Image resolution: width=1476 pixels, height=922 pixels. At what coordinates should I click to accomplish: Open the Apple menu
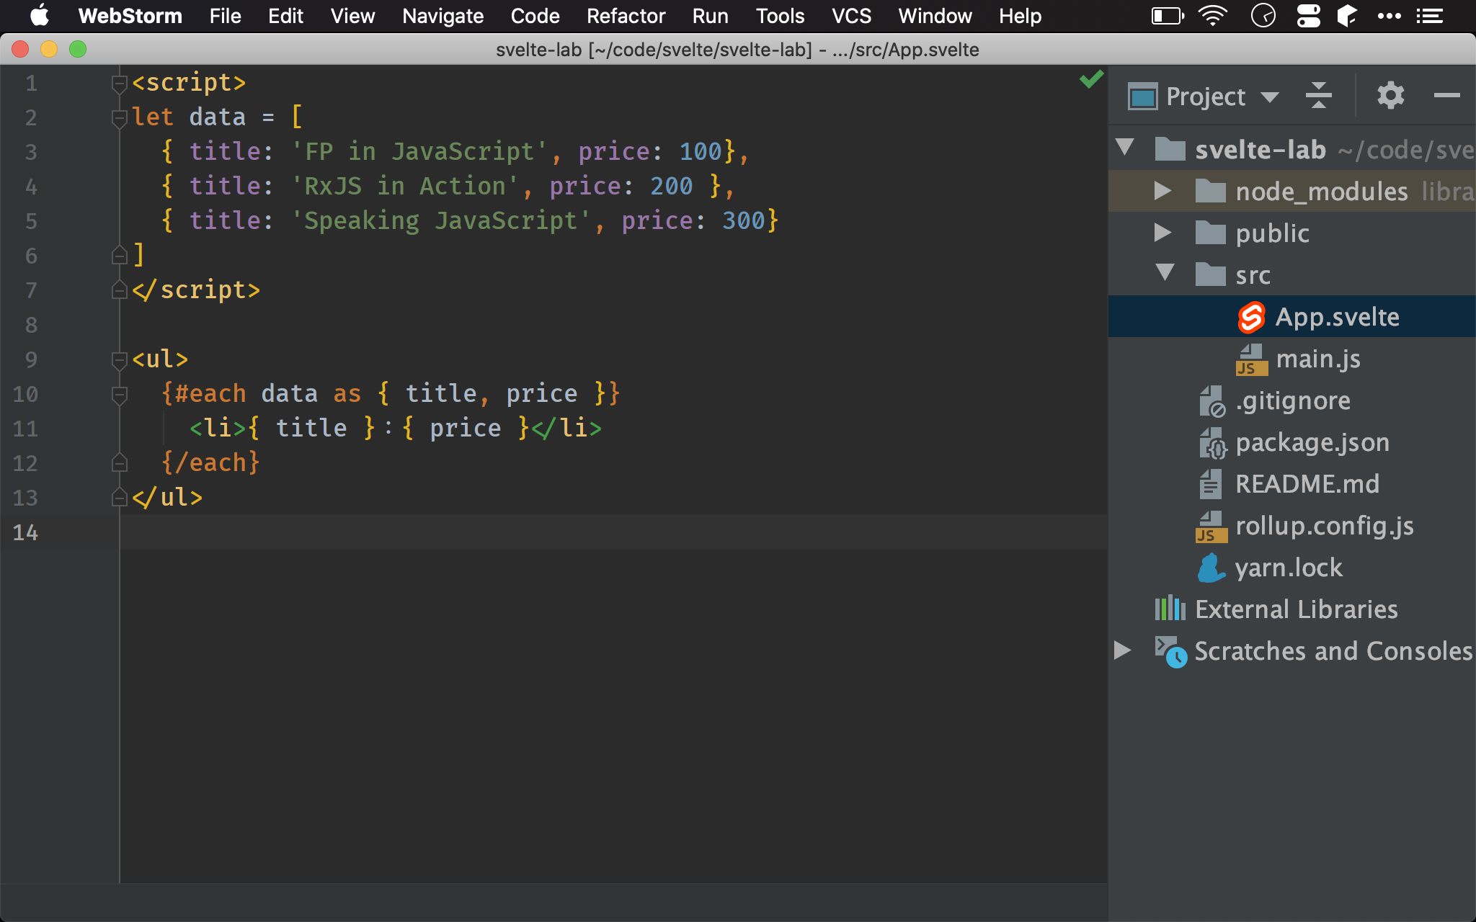[x=39, y=16]
